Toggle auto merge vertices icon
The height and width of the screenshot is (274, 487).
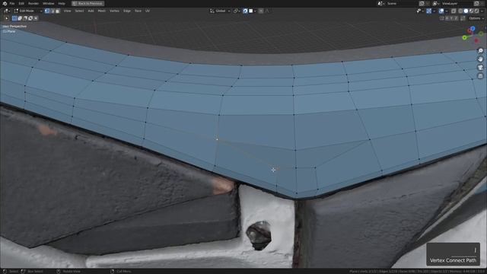click(x=463, y=18)
